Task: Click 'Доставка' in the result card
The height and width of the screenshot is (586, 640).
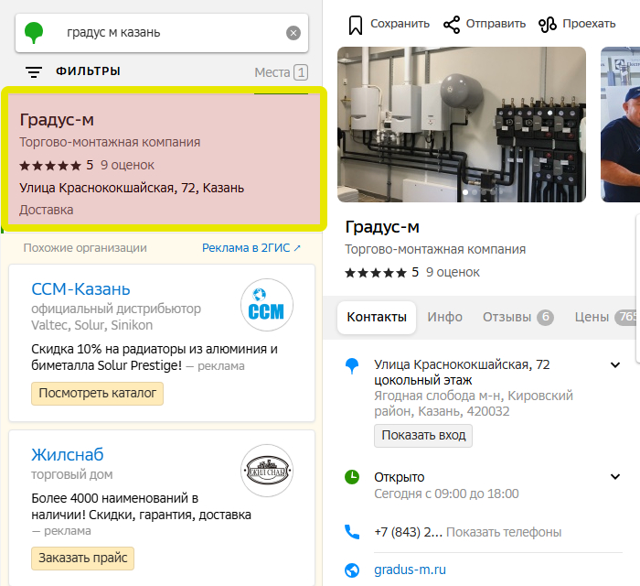Action: click(46, 210)
